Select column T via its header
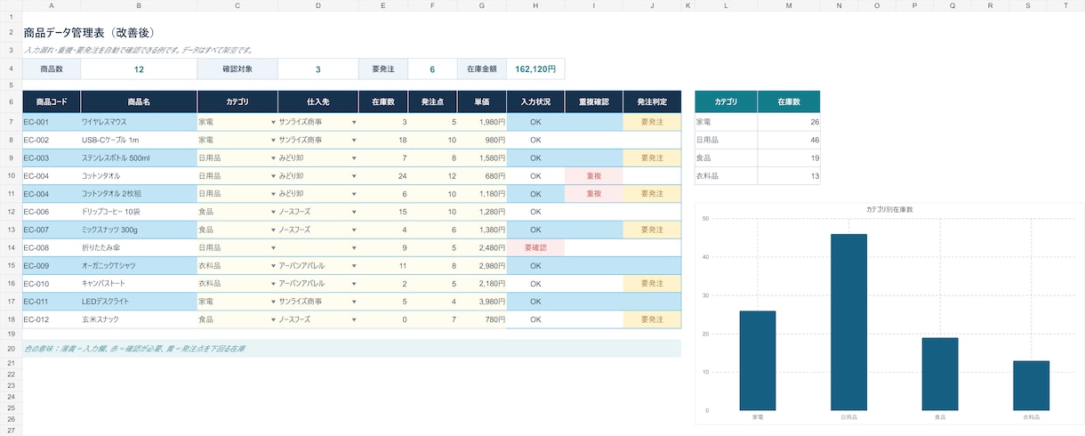Image resolution: width=1085 pixels, height=436 pixels. (x=1065, y=5)
